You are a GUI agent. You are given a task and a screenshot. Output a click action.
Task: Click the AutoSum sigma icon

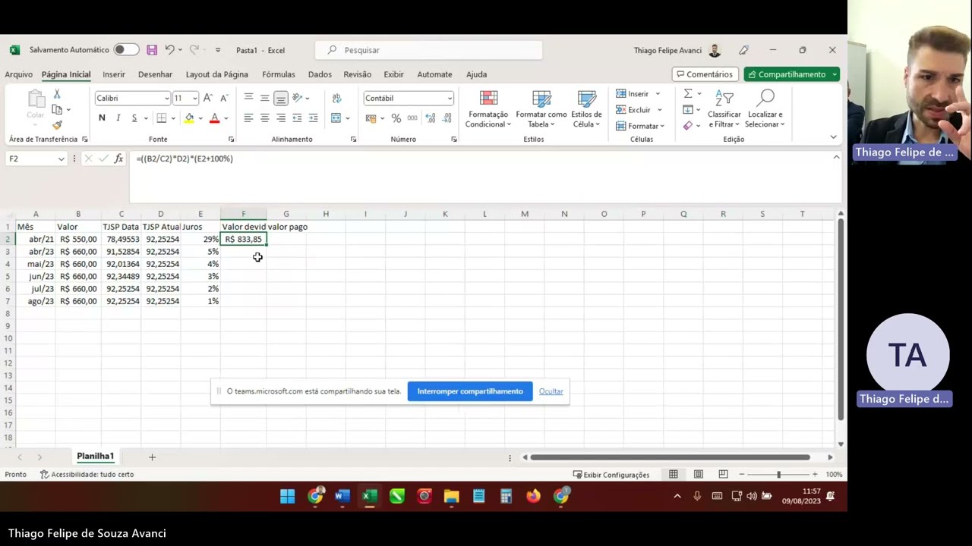(687, 94)
